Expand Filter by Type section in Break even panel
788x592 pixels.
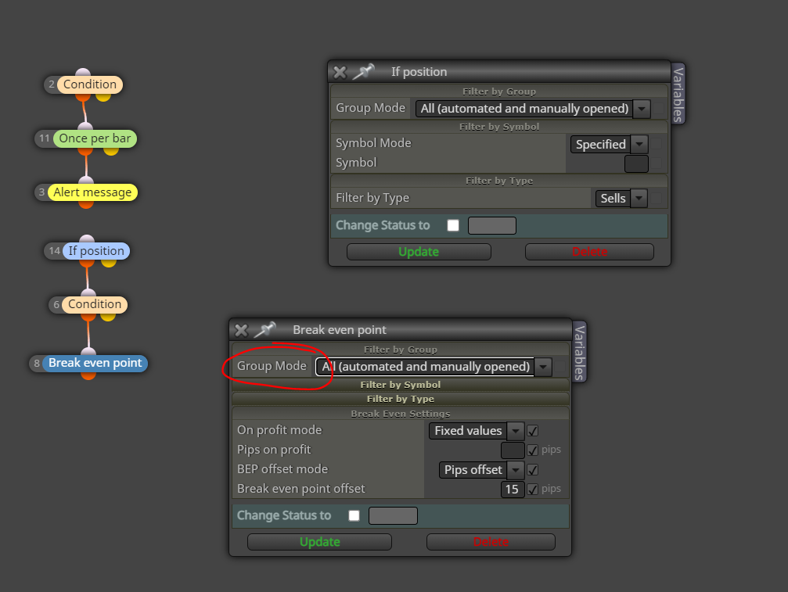click(401, 399)
